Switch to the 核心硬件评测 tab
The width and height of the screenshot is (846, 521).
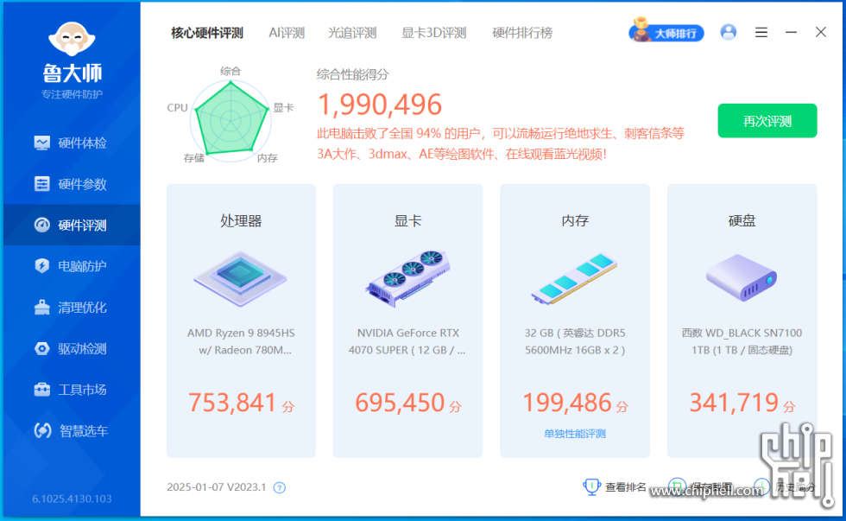207,33
